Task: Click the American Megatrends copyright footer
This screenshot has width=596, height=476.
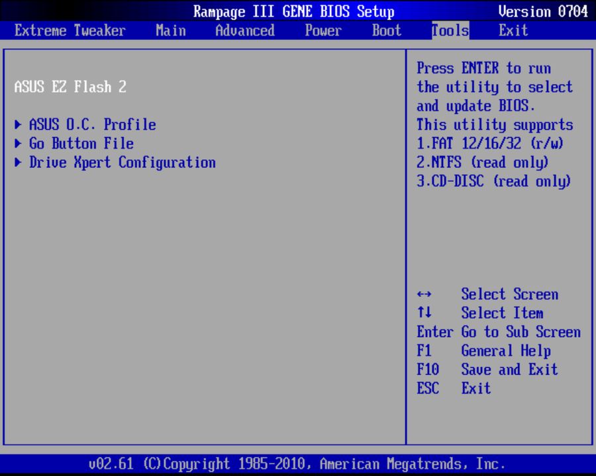Action: pos(297,464)
